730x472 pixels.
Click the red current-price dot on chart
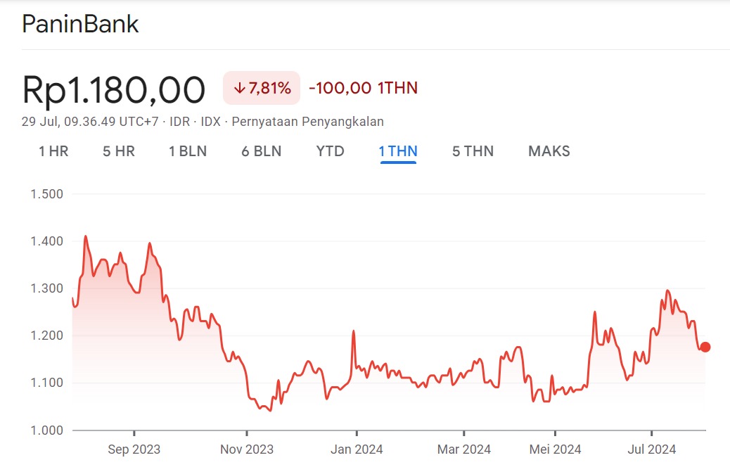(x=705, y=347)
